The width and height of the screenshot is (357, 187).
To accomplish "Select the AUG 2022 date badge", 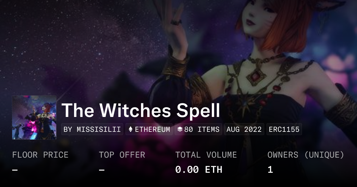I will pyautogui.click(x=244, y=129).
